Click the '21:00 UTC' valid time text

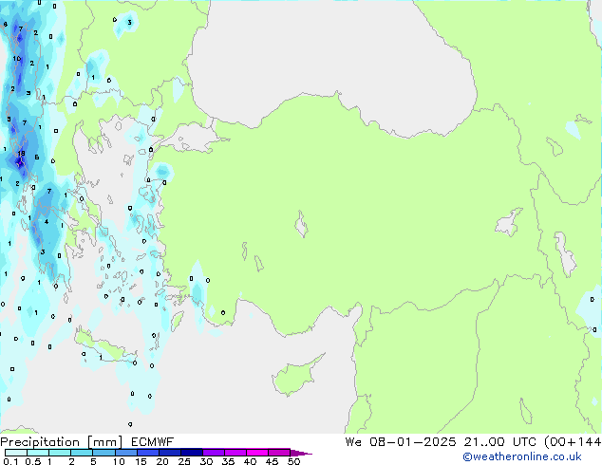(x=499, y=442)
